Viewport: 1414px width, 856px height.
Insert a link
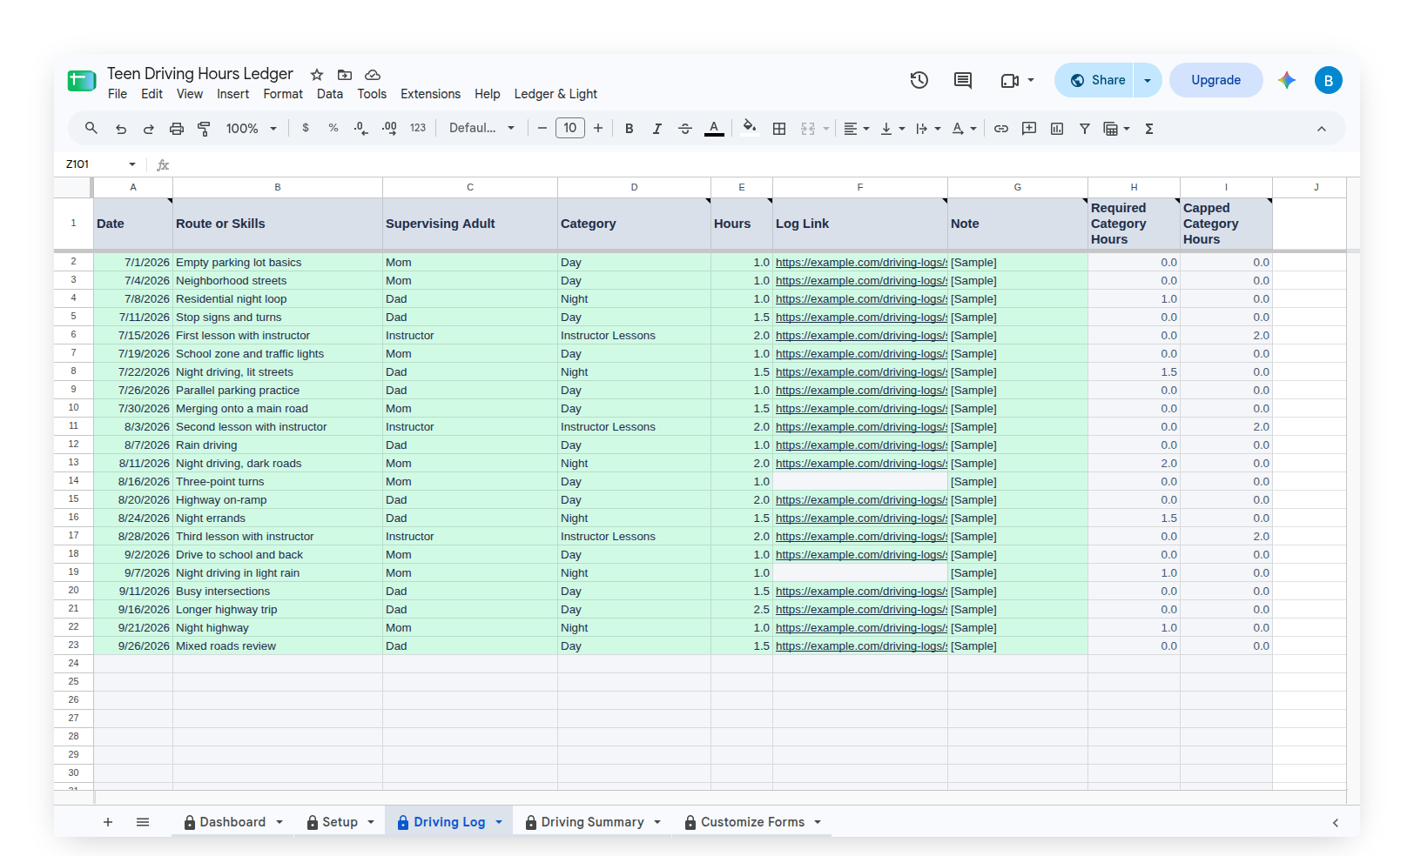[x=1001, y=129]
